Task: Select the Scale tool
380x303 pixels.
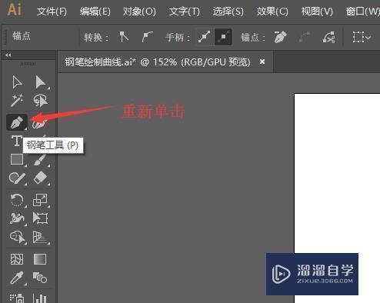Action: (x=40, y=200)
